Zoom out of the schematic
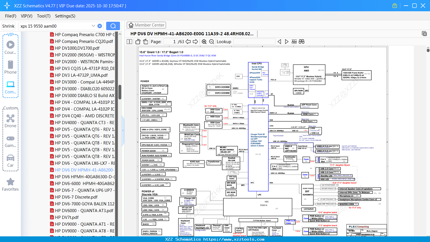 211,42
